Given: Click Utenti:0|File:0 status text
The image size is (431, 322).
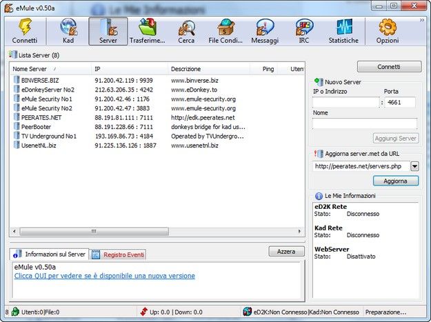Looking at the screenshot, I should click(x=41, y=312).
